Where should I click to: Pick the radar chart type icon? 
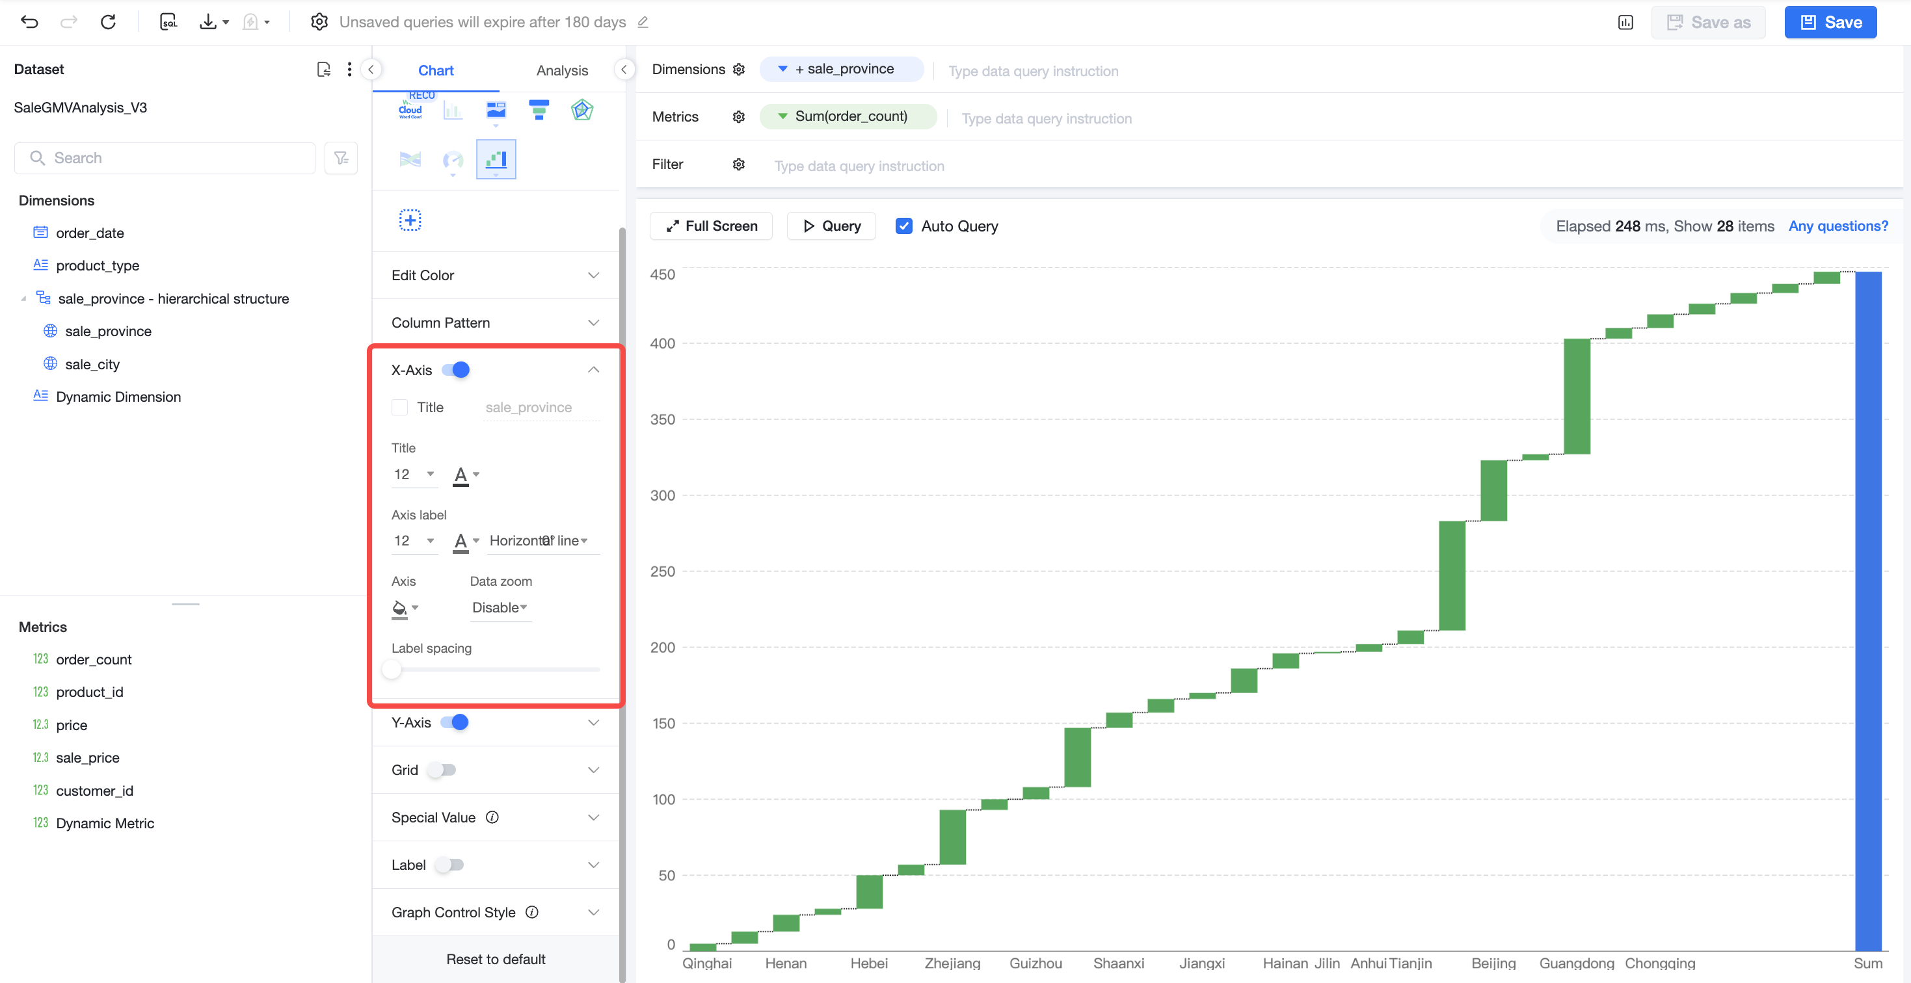[x=581, y=111]
